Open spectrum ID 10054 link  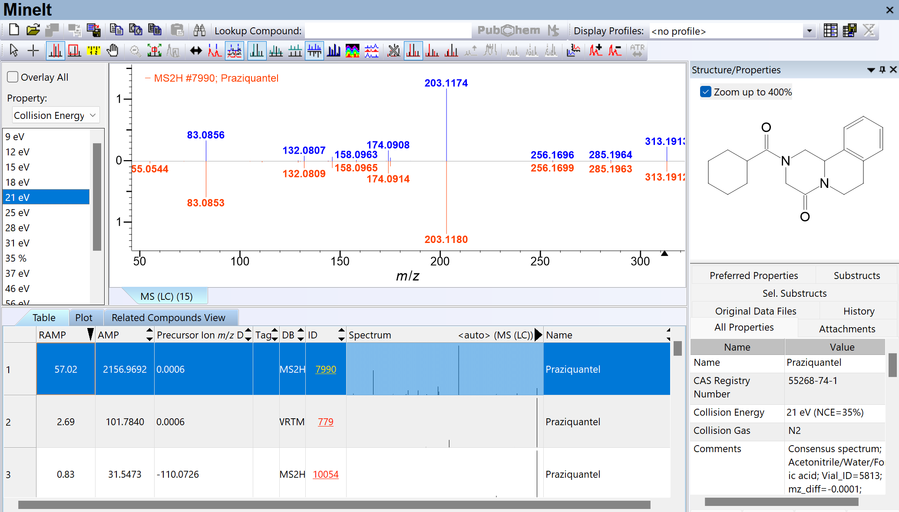(x=325, y=474)
